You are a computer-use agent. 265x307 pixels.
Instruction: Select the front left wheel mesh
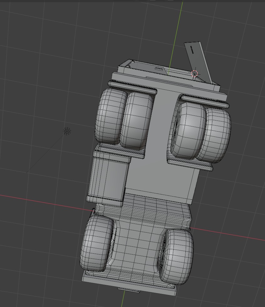click(x=97, y=243)
